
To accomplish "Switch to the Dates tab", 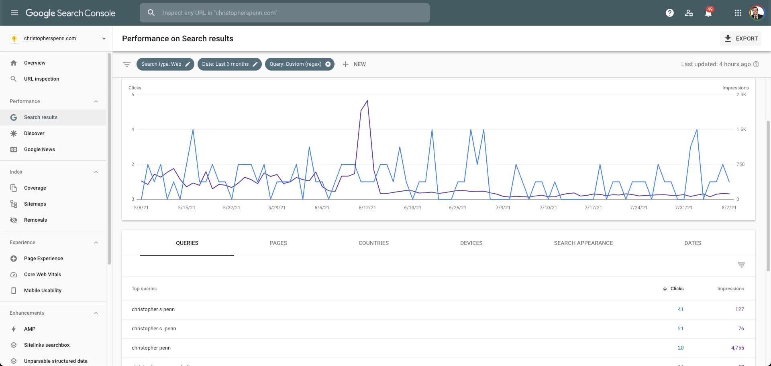I will click(693, 243).
